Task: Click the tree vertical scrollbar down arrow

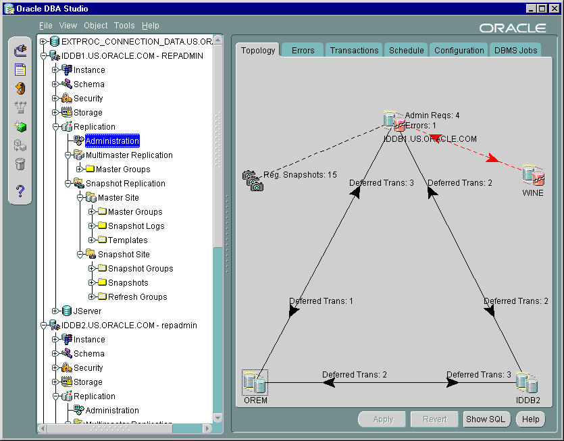Action: pyautogui.click(x=217, y=417)
